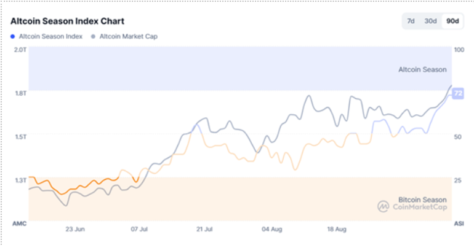
Task: Toggle the Altcoin Season Index legend
Action: tap(51, 37)
